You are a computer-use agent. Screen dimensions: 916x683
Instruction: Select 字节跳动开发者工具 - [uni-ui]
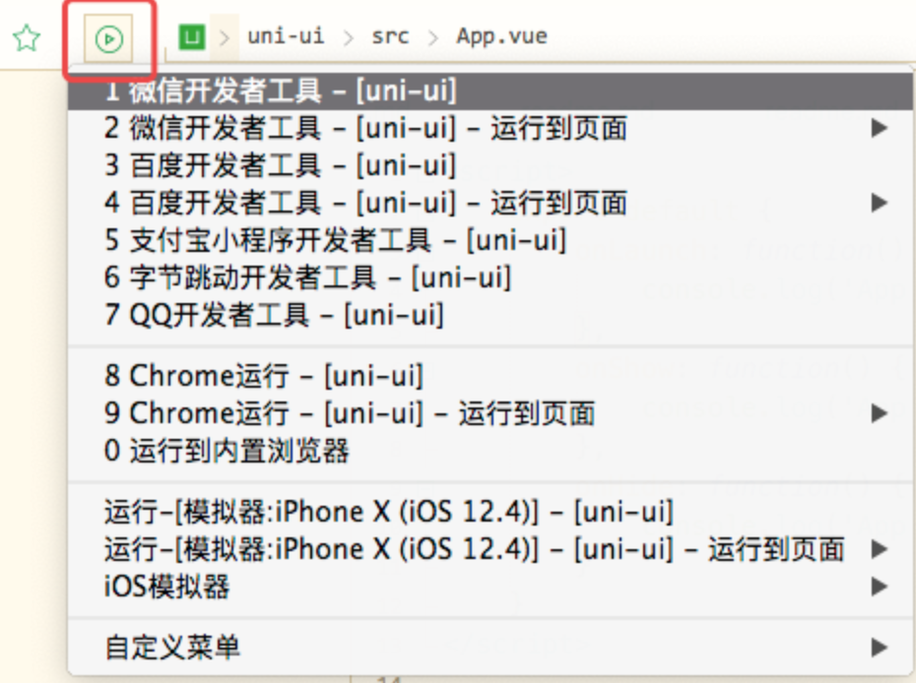pos(307,278)
